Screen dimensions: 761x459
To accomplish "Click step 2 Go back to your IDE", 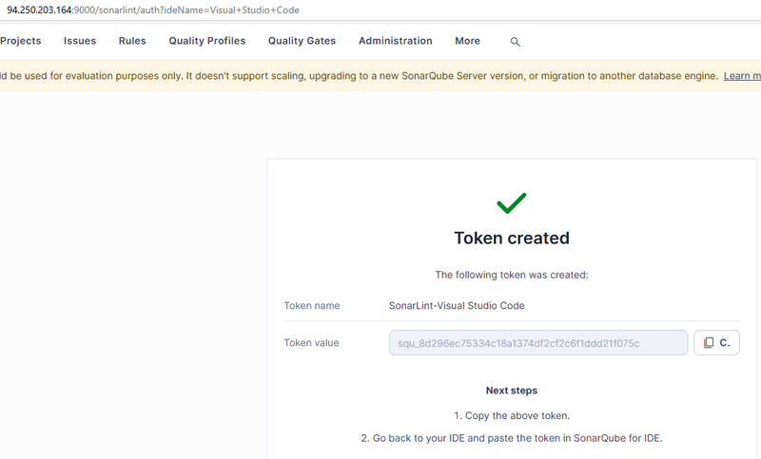I will [x=512, y=438].
